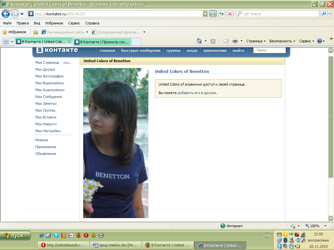This screenshot has height=250, width=334.
Task: Open Мои Друзья in sidebar
Action: tap(45, 69)
